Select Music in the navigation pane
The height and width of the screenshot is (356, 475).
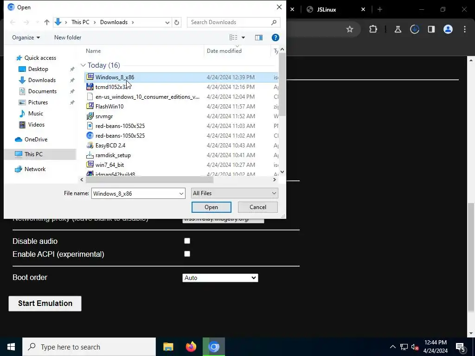(35, 114)
